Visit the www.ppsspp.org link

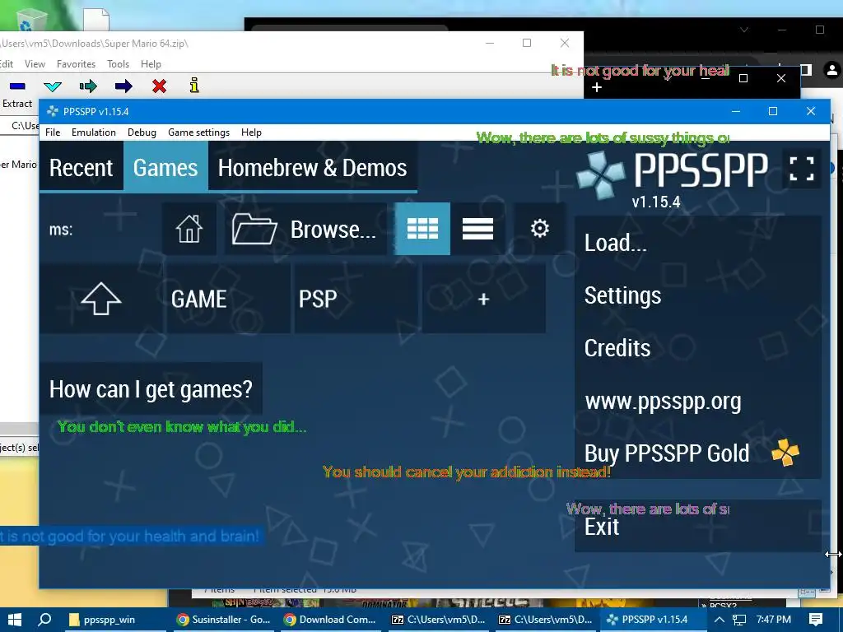[x=698, y=401]
